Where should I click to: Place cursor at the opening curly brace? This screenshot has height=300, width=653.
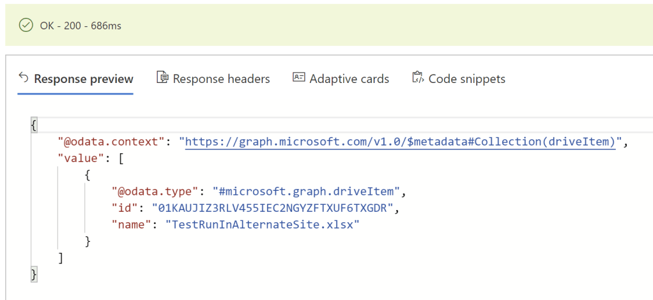pyautogui.click(x=34, y=125)
